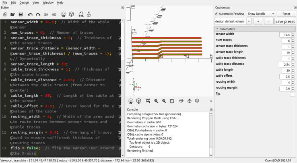Zoom out using the viewport magnifier minus icon
Screen dimensions: 297x163
(x=164, y=101)
